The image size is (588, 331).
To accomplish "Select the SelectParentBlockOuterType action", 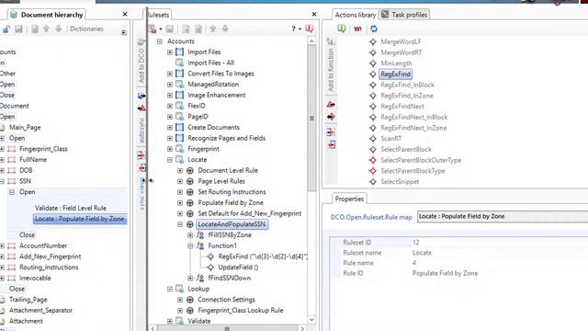I will (421, 160).
